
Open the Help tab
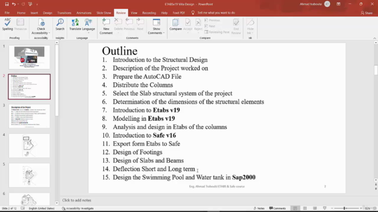click(x=164, y=13)
